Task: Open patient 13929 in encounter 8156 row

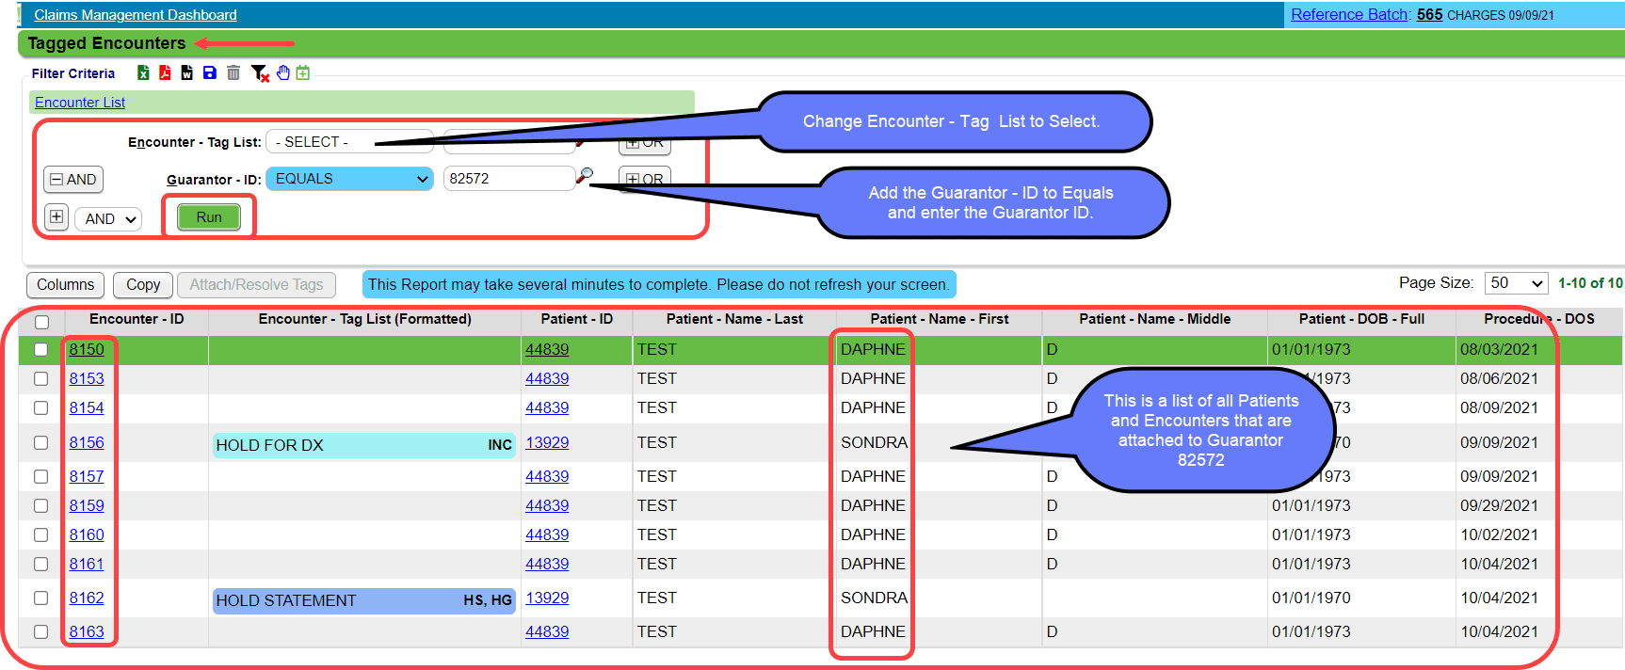Action: [x=547, y=442]
